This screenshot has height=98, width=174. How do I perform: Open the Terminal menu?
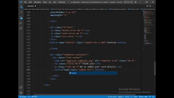(62, 2)
